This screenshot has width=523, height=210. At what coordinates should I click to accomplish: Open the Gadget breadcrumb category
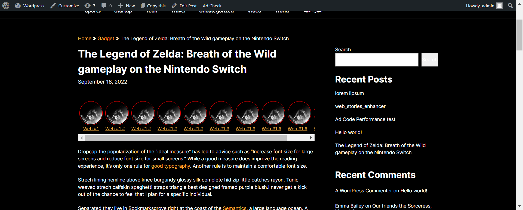tap(106, 39)
